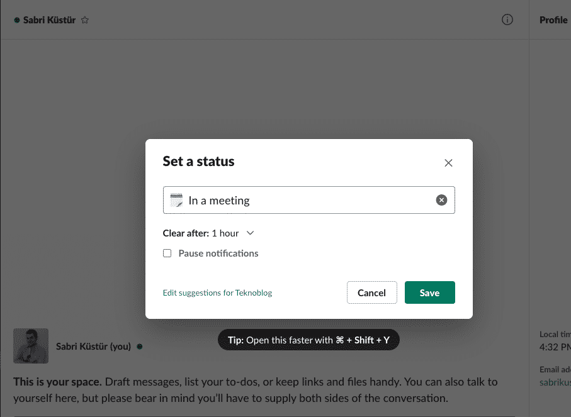
Task: Expand the chevron beside "1 hour"
Action: tap(250, 233)
